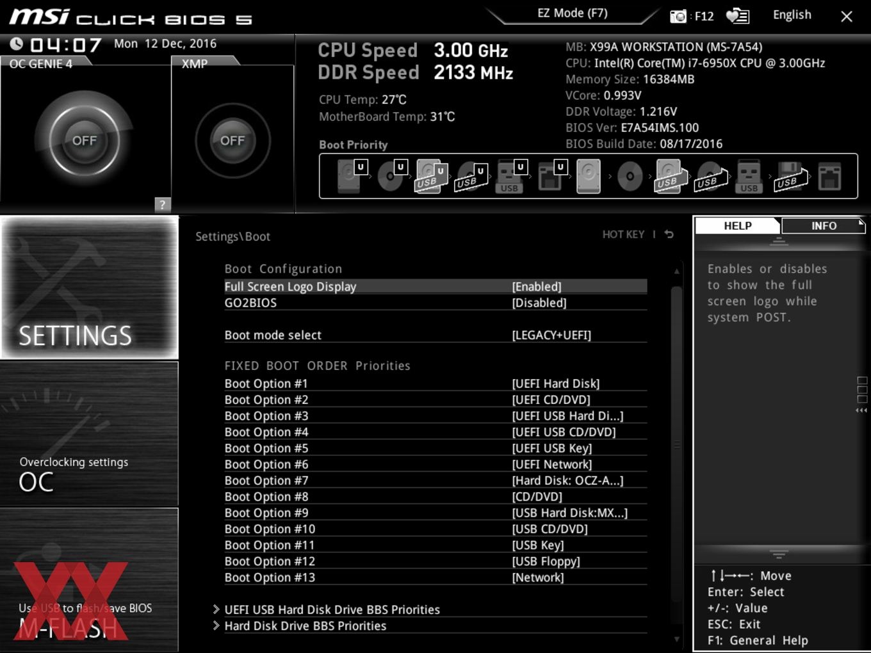The image size is (871, 653).
Task: Open the M-FLASH section
Action: [x=90, y=580]
